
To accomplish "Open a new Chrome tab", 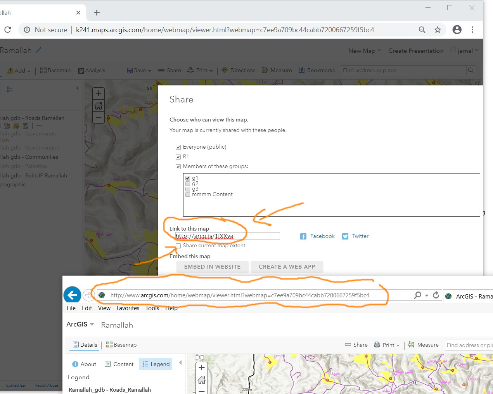I will [x=97, y=13].
